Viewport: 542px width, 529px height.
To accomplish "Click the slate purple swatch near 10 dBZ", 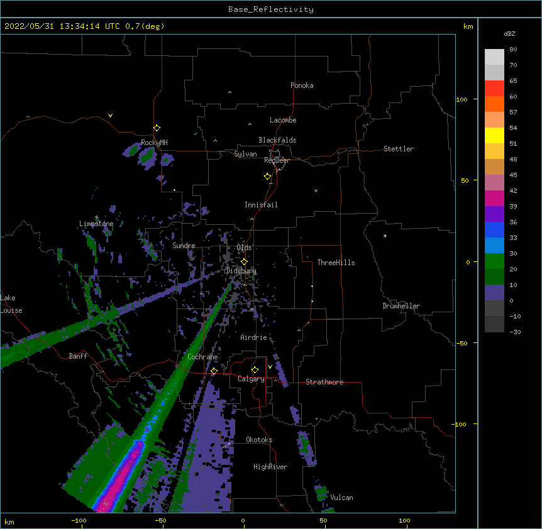I will pyautogui.click(x=494, y=293).
